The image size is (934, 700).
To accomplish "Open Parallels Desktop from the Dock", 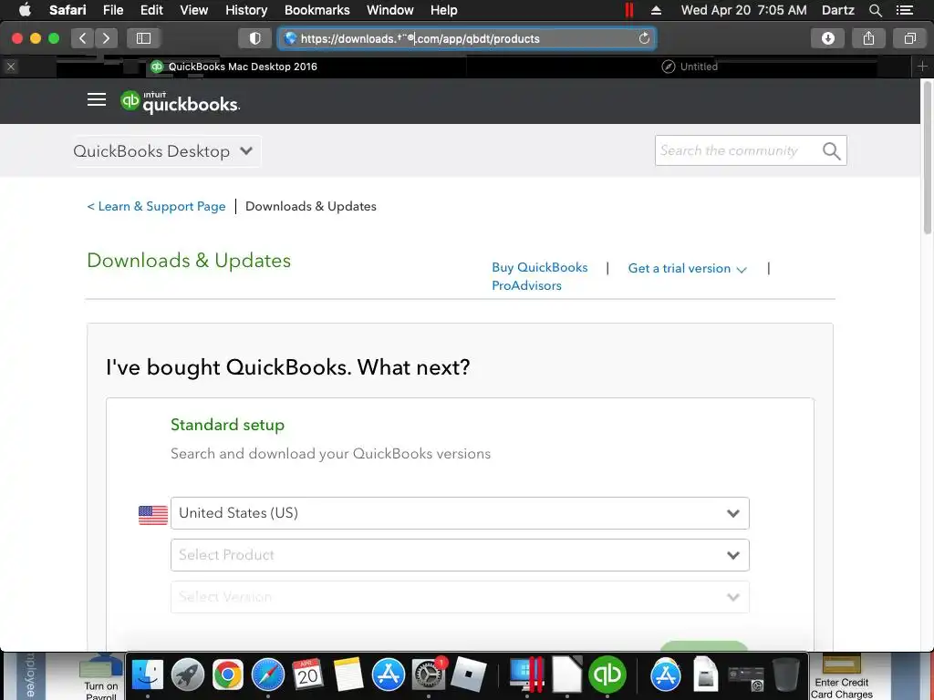I will 527,675.
